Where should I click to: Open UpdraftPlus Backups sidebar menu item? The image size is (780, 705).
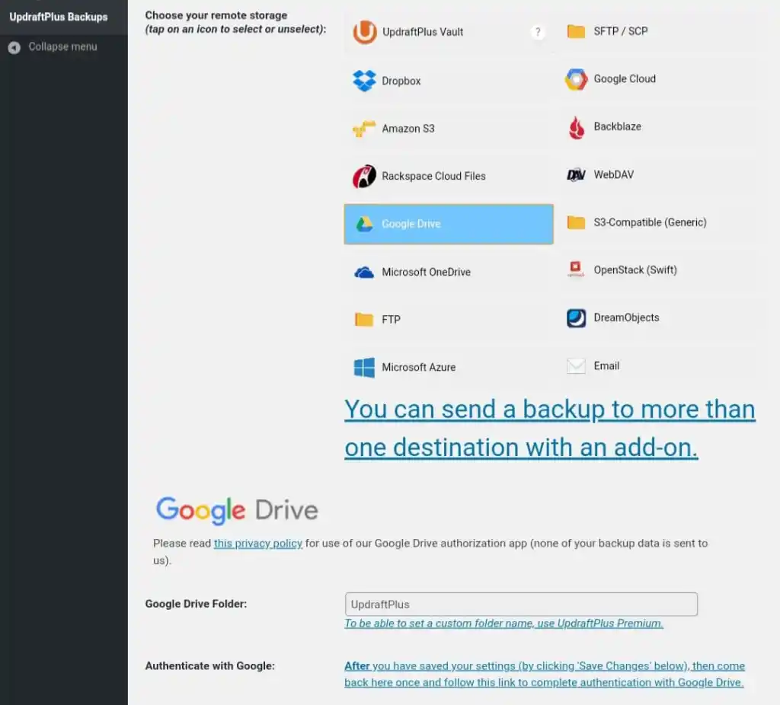click(x=64, y=17)
